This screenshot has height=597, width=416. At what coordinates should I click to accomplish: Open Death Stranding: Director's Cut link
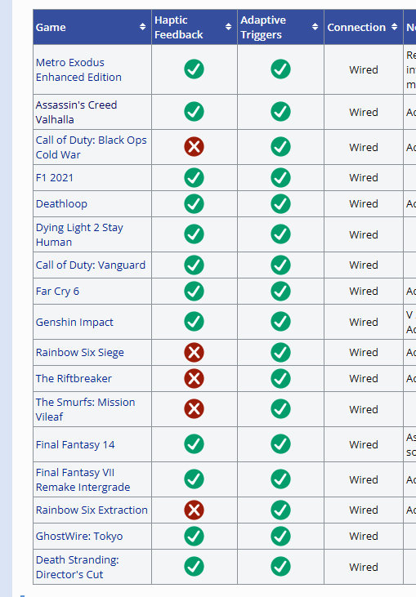tap(78, 567)
